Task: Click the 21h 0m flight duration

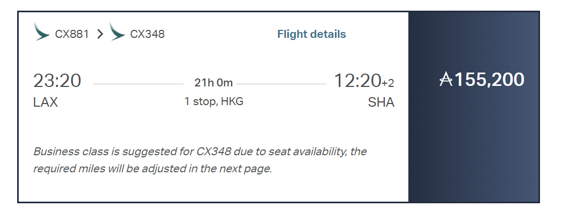Action: [214, 83]
